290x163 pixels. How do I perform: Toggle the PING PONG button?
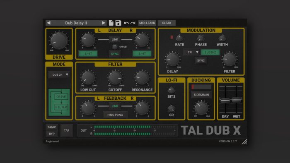point(115,115)
